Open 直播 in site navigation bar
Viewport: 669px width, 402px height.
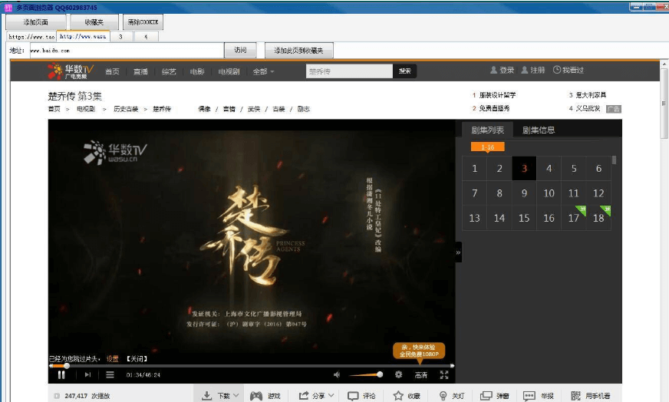(140, 71)
